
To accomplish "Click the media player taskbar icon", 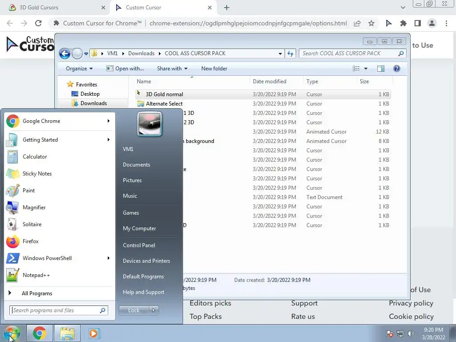I will (x=94, y=333).
